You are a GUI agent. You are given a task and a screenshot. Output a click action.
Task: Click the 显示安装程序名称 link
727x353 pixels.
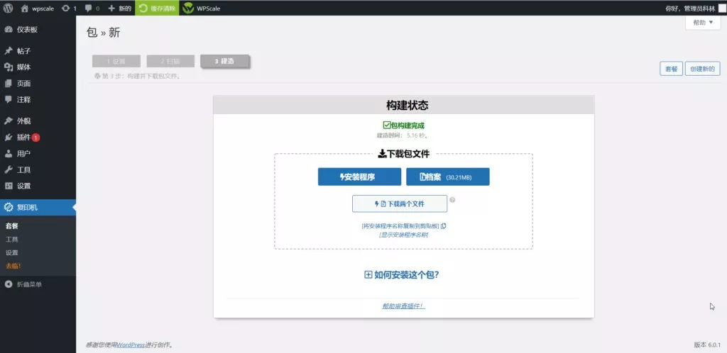[403, 235]
